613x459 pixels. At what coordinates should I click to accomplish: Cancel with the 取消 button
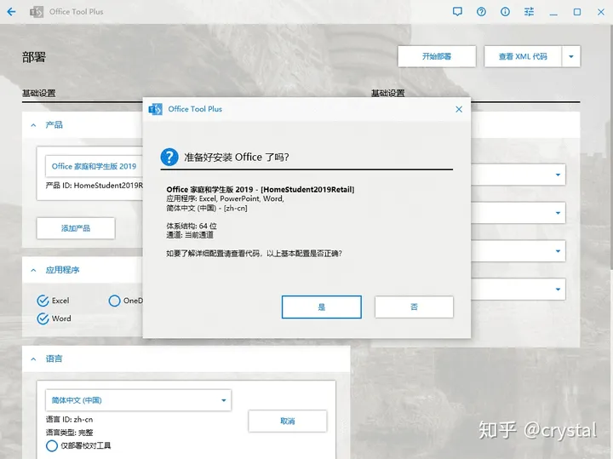pyautogui.click(x=288, y=421)
